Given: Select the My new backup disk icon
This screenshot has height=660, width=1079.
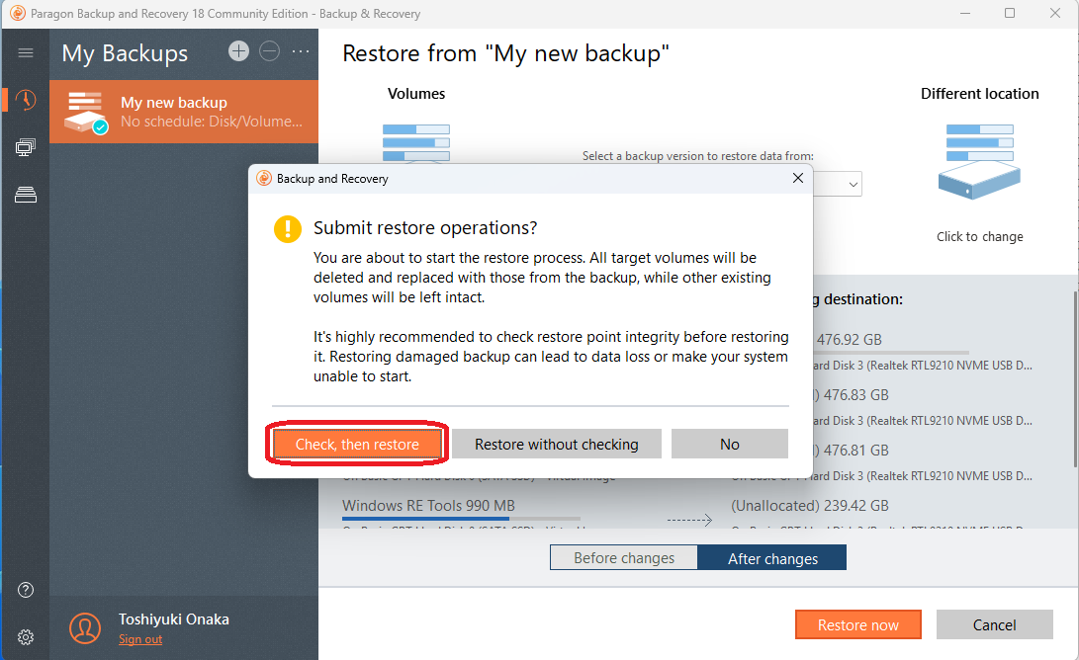Looking at the screenshot, I should click(85, 112).
